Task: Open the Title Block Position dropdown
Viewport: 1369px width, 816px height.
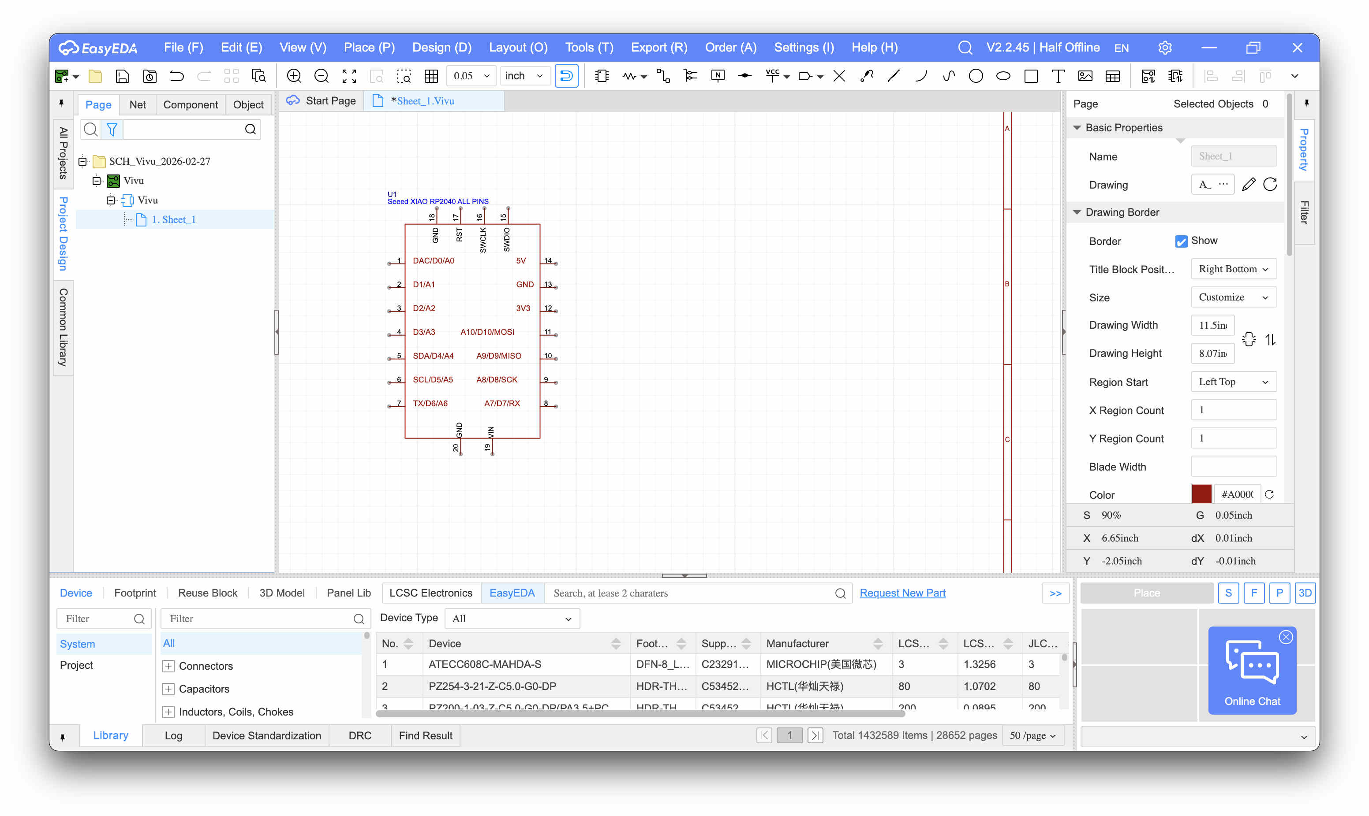Action: click(x=1233, y=269)
